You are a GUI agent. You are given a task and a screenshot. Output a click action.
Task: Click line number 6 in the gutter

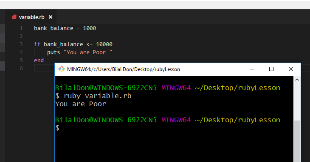click(21, 69)
